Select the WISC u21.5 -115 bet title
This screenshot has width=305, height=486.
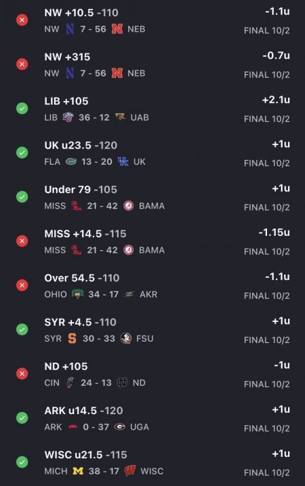point(86,455)
